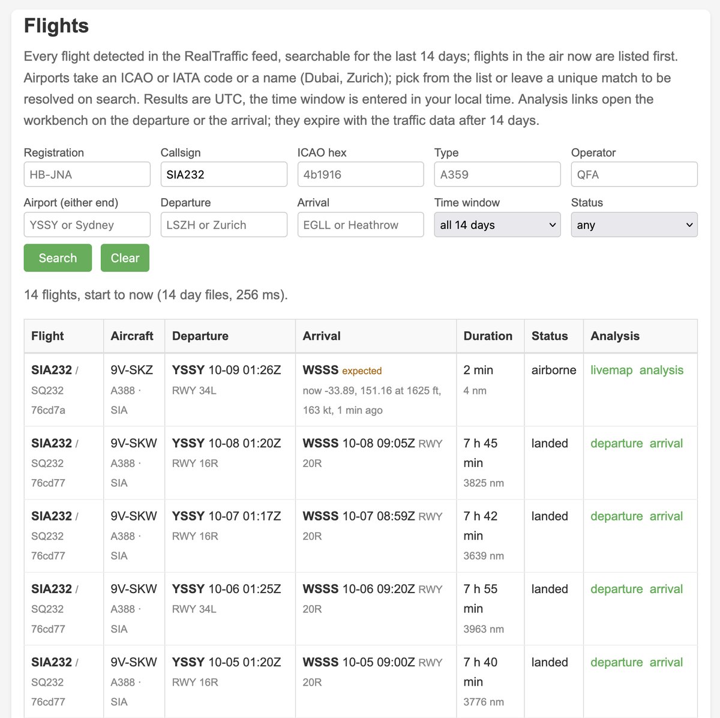Image resolution: width=720 pixels, height=718 pixels.
Task: Click the Flights page heading
Action: [x=56, y=26]
